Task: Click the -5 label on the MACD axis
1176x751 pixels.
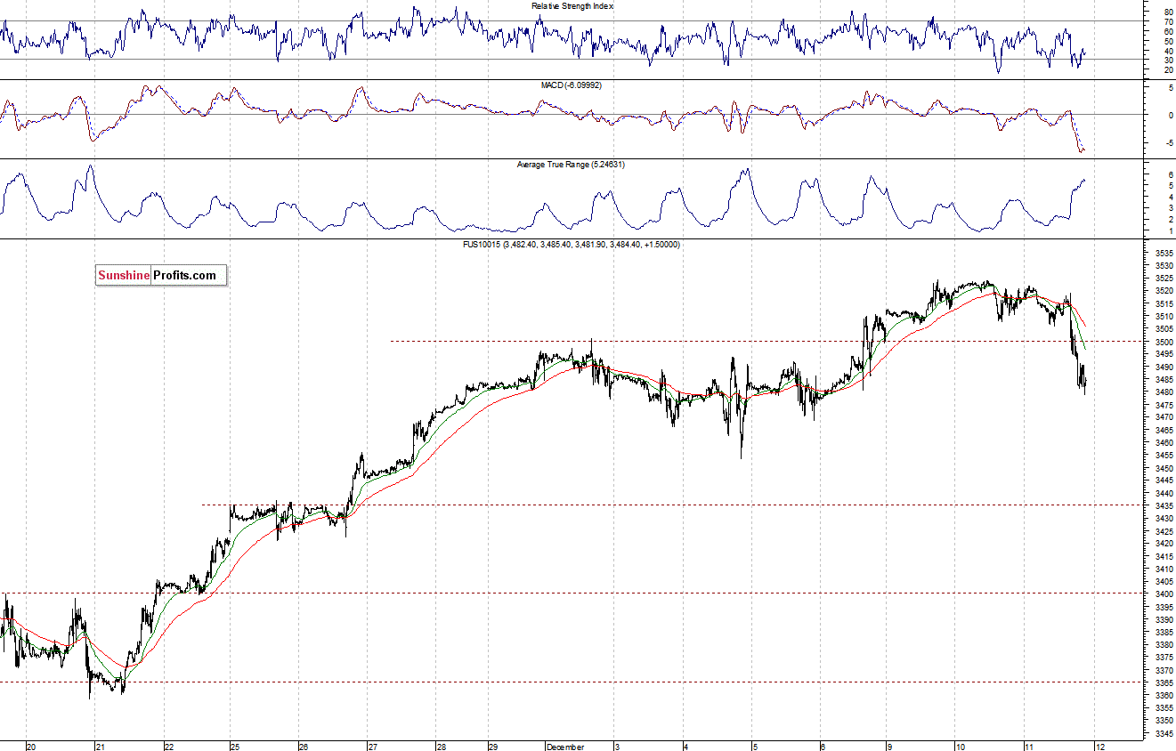Action: [1168, 143]
